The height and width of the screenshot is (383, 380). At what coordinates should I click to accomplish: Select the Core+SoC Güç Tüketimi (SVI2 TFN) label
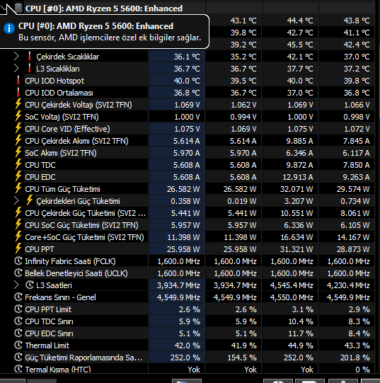point(84,237)
